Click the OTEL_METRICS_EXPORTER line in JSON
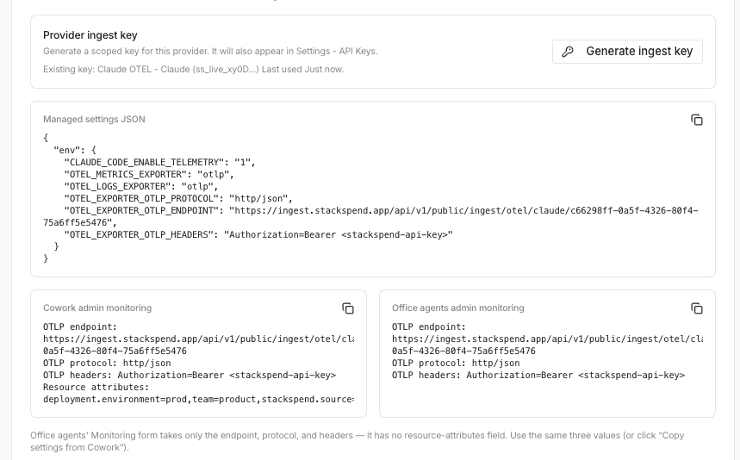This screenshot has width=740, height=460. coord(149,175)
